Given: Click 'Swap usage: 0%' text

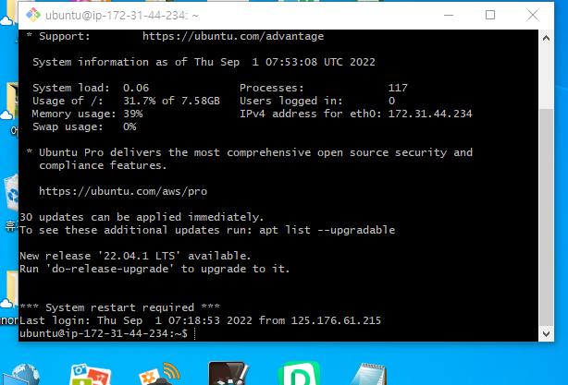Looking at the screenshot, I should (84, 126).
